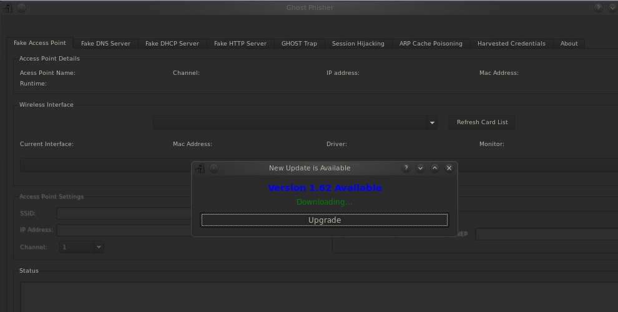This screenshot has width=618, height=312.
Task: Open the Fake DHCP Server tab
Action: click(172, 44)
